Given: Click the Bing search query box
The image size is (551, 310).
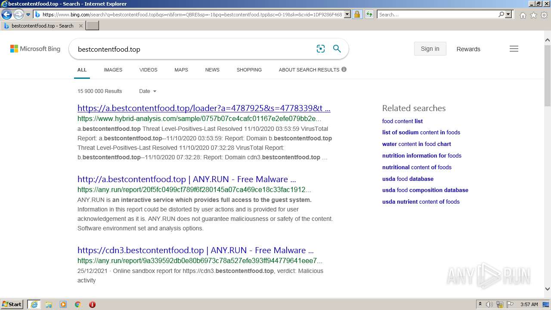Looking at the screenshot, I should (x=194, y=49).
